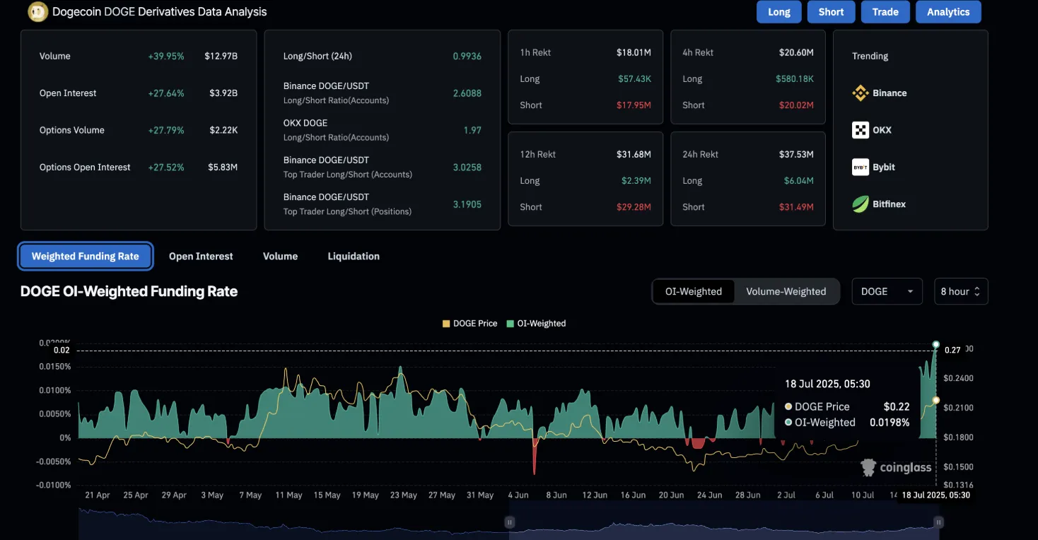Screen dimensions: 1038x540
Task: Open the Analytics page
Action: click(948, 11)
